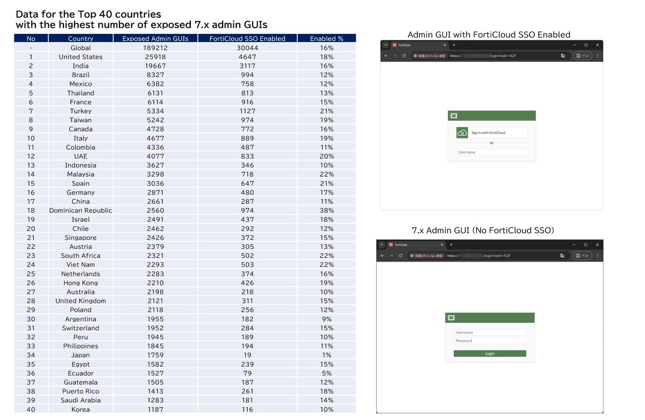This screenshot has height=420, width=645.
Task: Select the 'Korea' country cell
Action: 81,409
